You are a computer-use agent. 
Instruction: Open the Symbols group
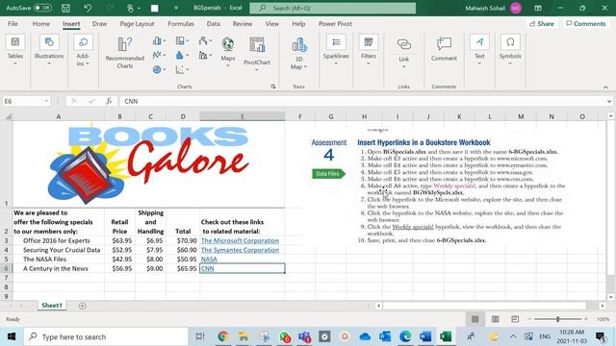510,51
